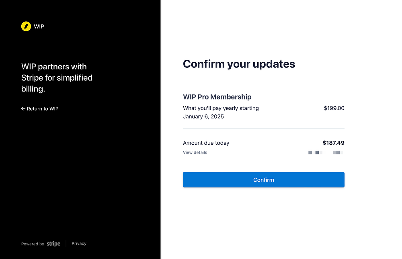This screenshot has height=259, width=402.
Task: Click the left arrow beside Return to WIP
Action: click(23, 109)
